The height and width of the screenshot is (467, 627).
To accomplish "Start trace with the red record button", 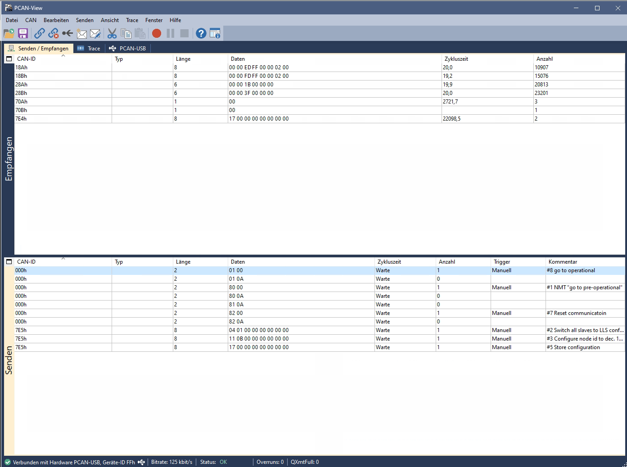I will pos(157,33).
